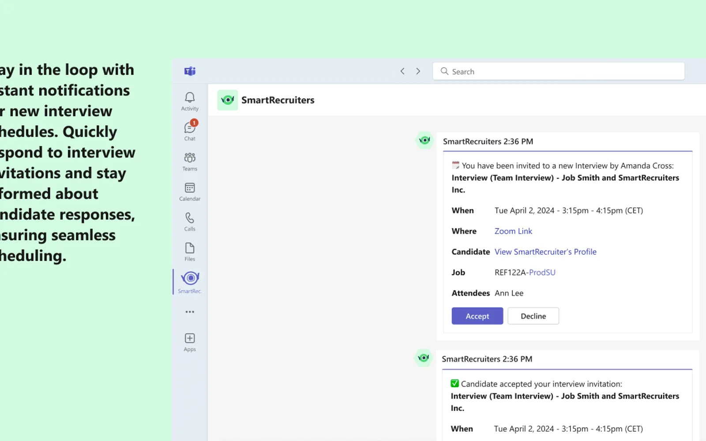
Task: Click inside the Search field
Action: pos(559,71)
